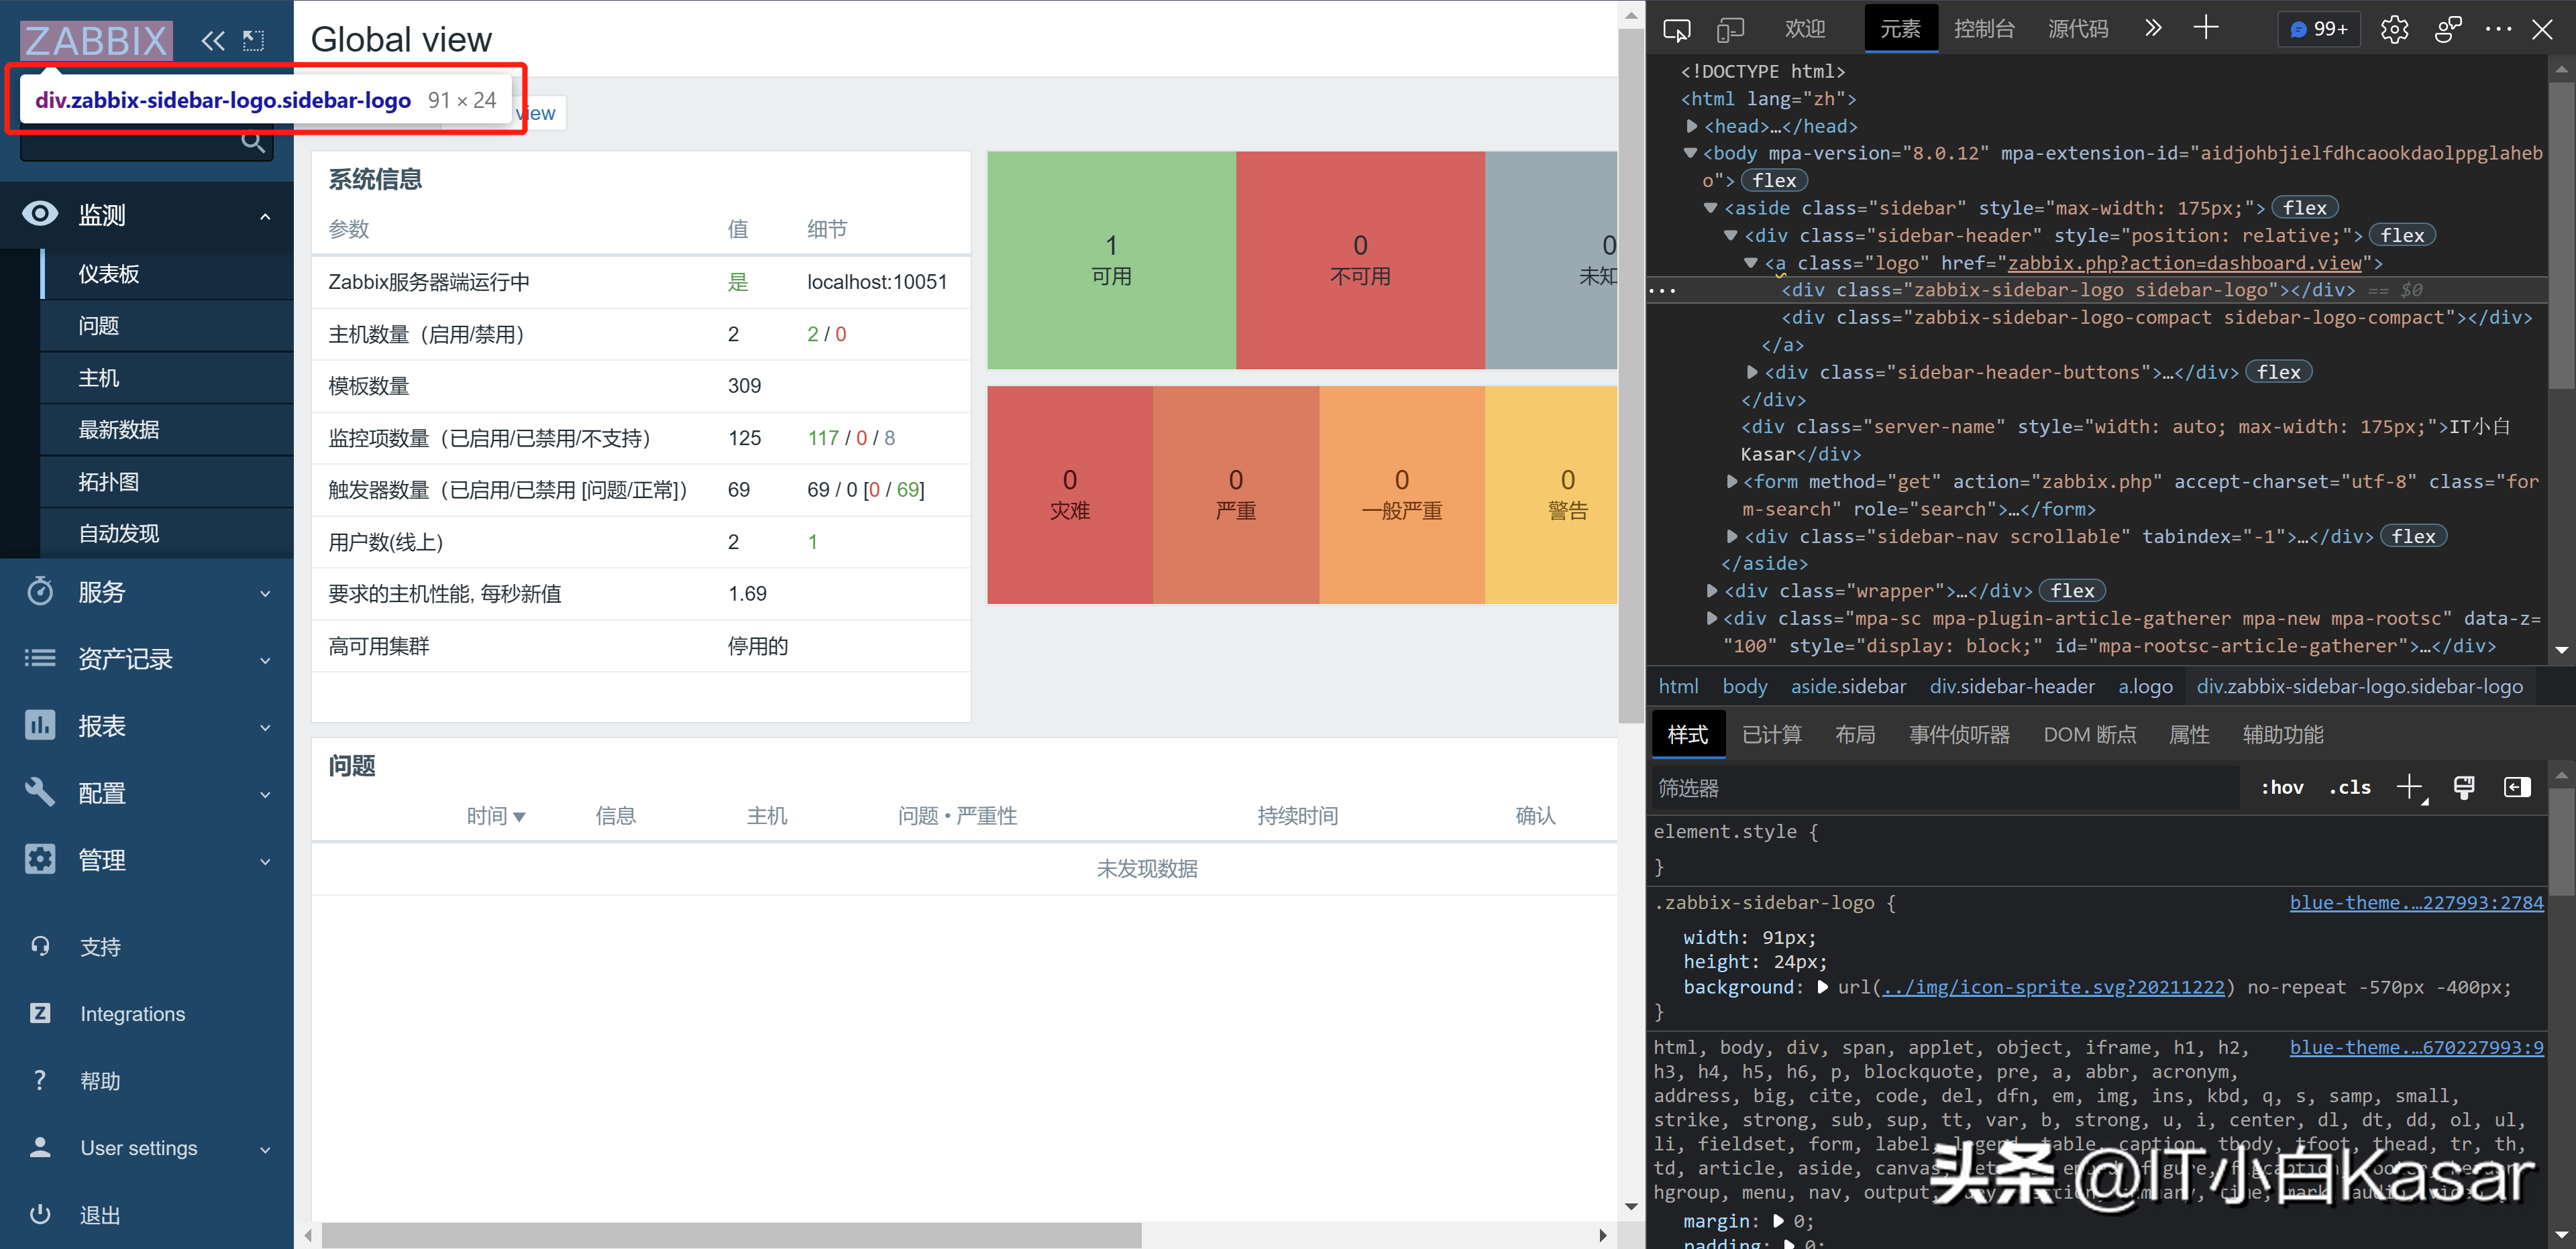The width and height of the screenshot is (2576, 1249).
Task: Click the User settings person icon
Action: click(40, 1147)
